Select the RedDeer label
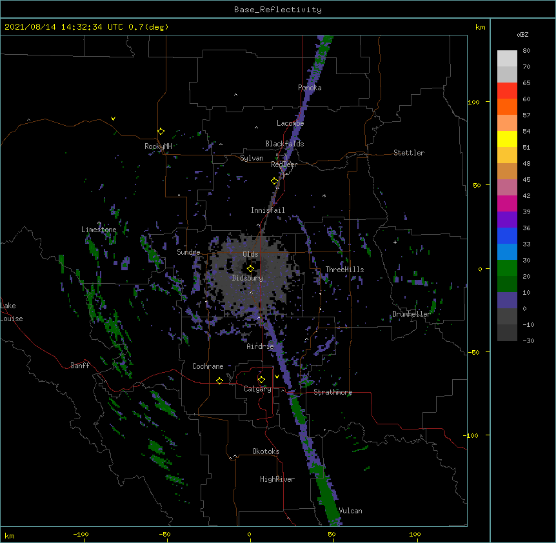The height and width of the screenshot is (543, 556). pyautogui.click(x=284, y=164)
